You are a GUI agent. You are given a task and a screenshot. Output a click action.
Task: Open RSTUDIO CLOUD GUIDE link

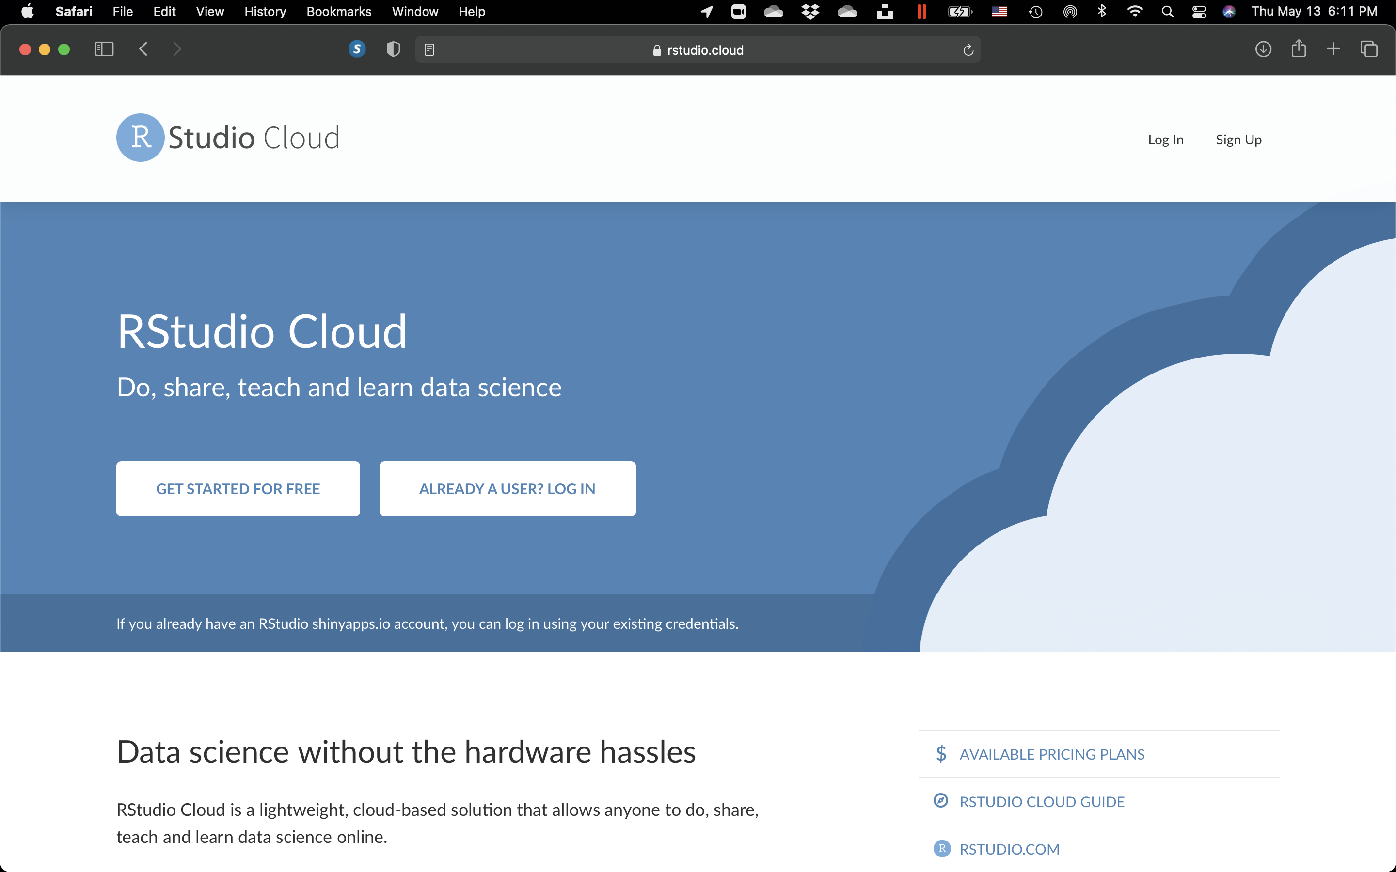pos(1042,801)
